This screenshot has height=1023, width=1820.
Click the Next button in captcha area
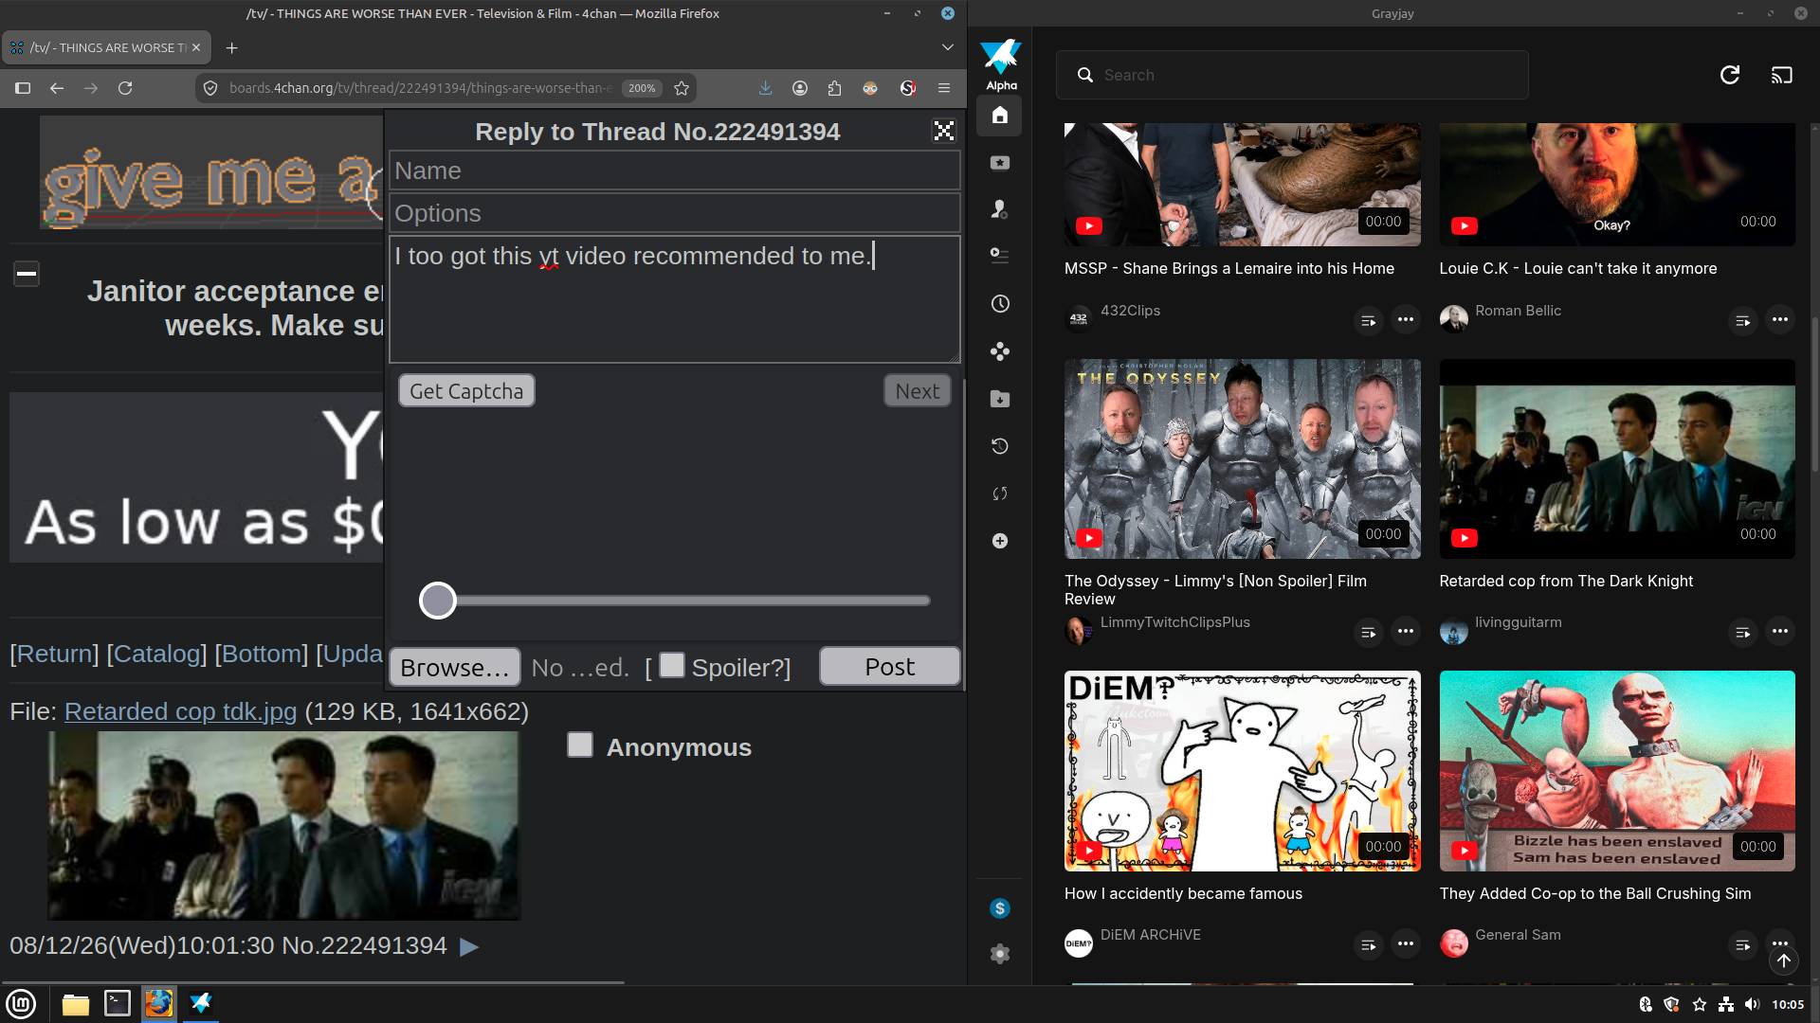click(918, 391)
